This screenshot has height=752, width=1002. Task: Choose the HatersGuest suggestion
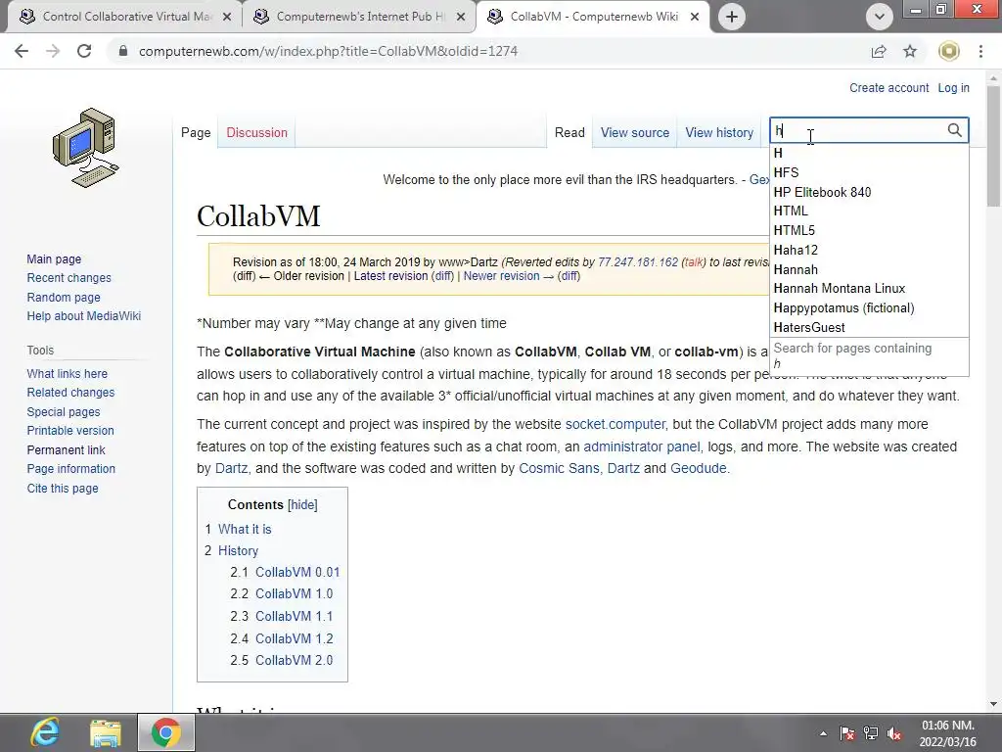870,327
